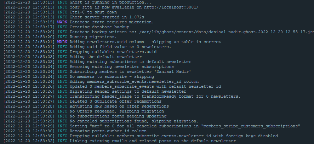The height and width of the screenshot is (144, 314).
Task: Click the 'Ghost is running in production...' line
Action: (110, 2)
